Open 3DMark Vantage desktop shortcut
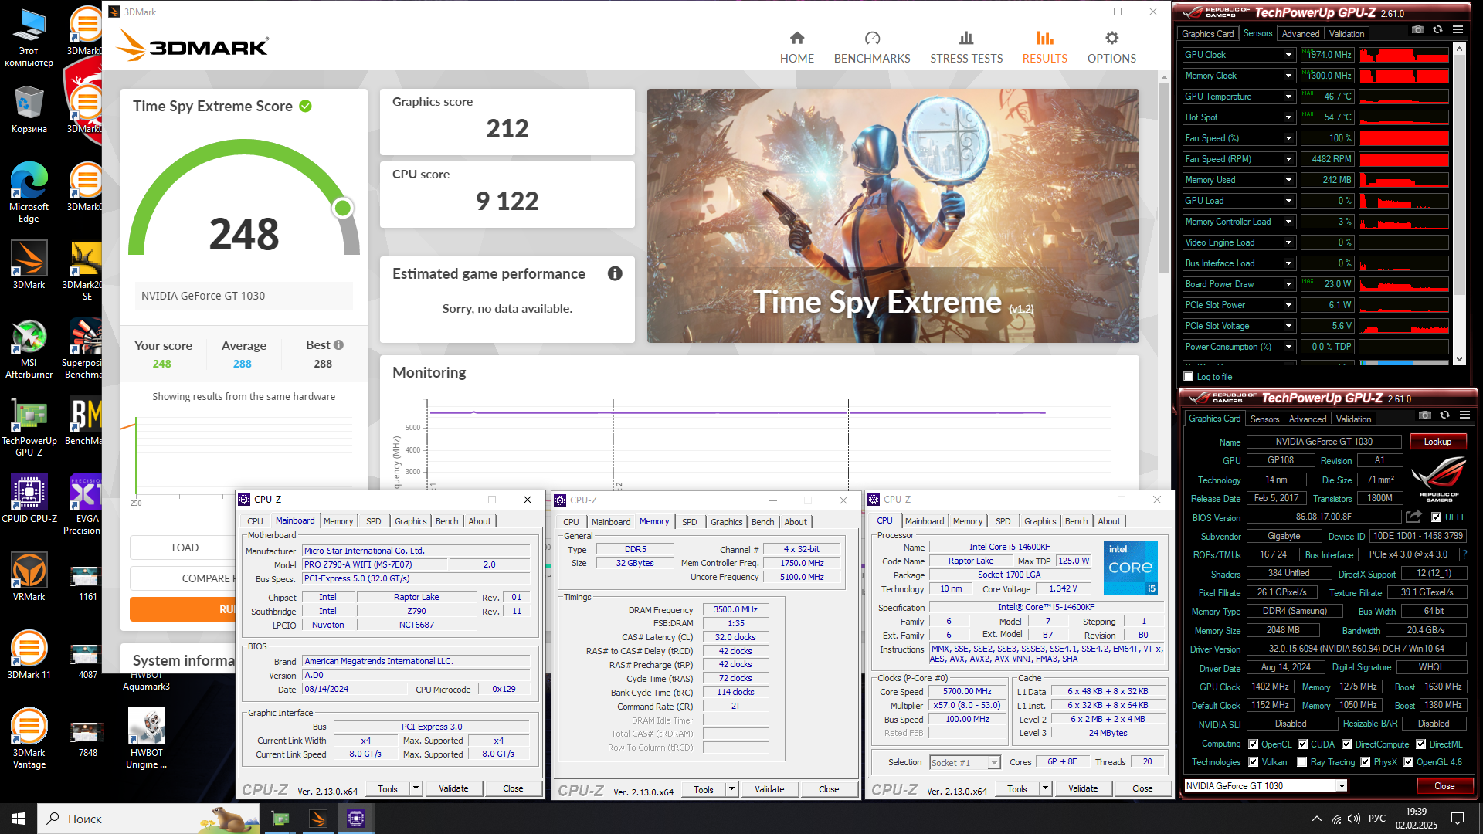Viewport: 1483px width, 834px height. (x=29, y=738)
